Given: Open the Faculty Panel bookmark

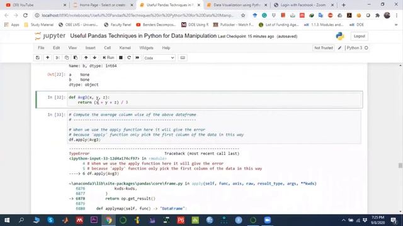Looking at the screenshot, I should [x=118, y=24].
